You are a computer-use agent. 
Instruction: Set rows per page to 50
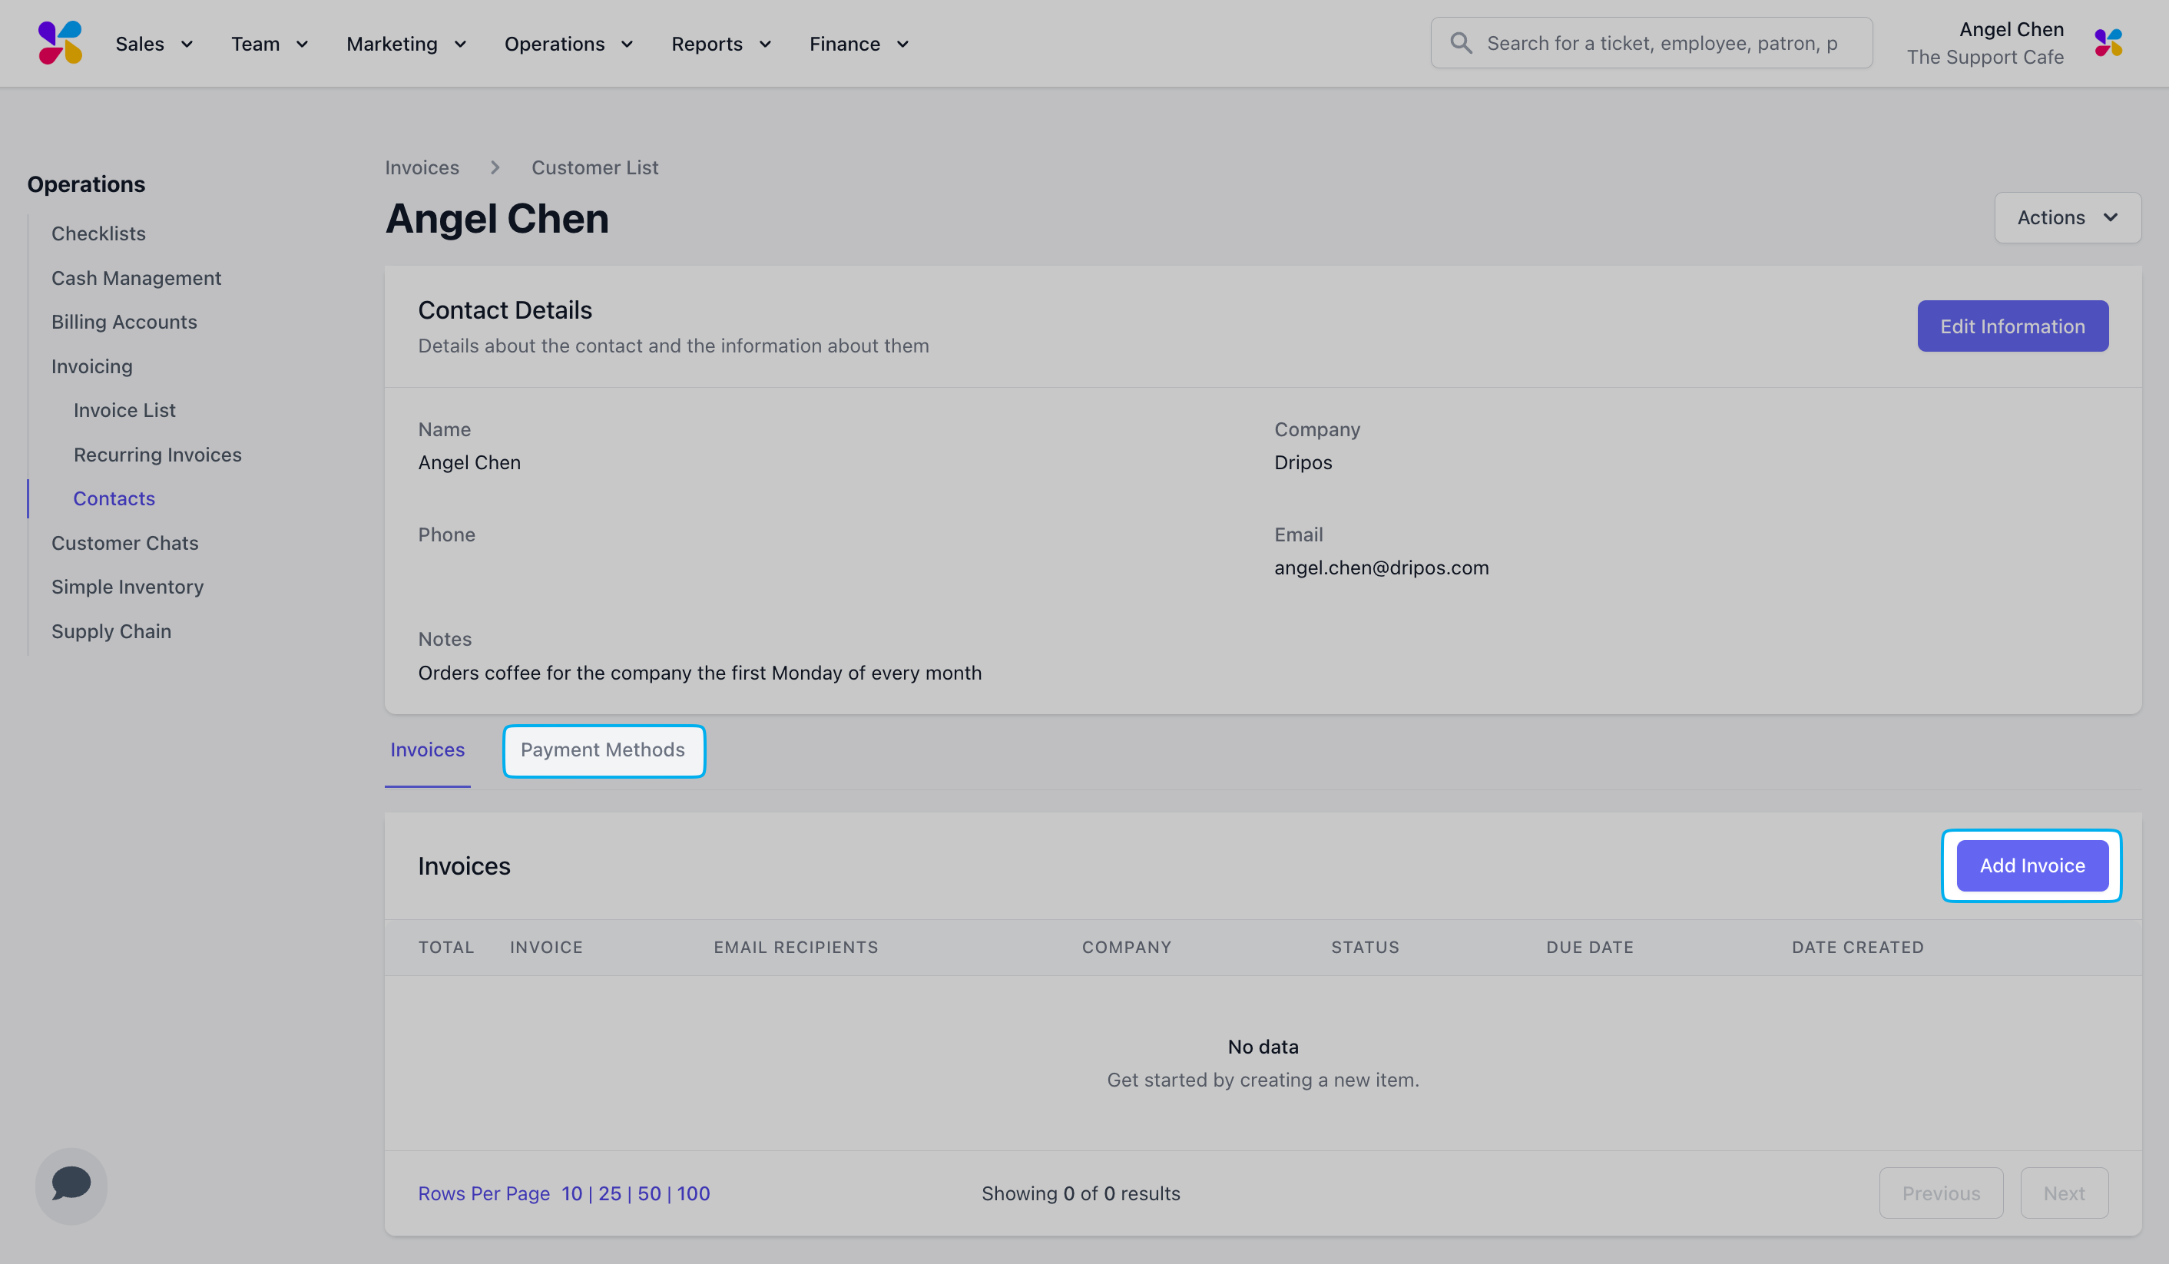(x=649, y=1193)
